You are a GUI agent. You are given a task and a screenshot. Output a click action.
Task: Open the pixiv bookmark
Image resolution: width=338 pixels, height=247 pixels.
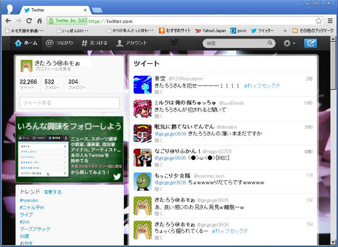pos(238,31)
